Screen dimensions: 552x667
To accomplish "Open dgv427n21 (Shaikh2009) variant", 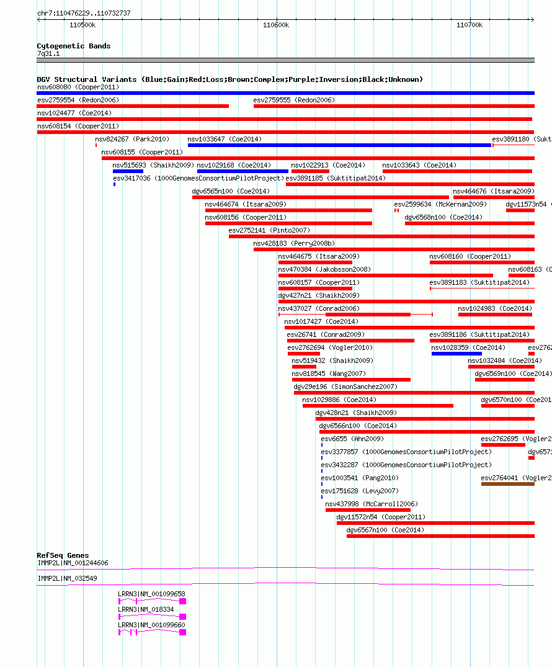I will click(319, 296).
